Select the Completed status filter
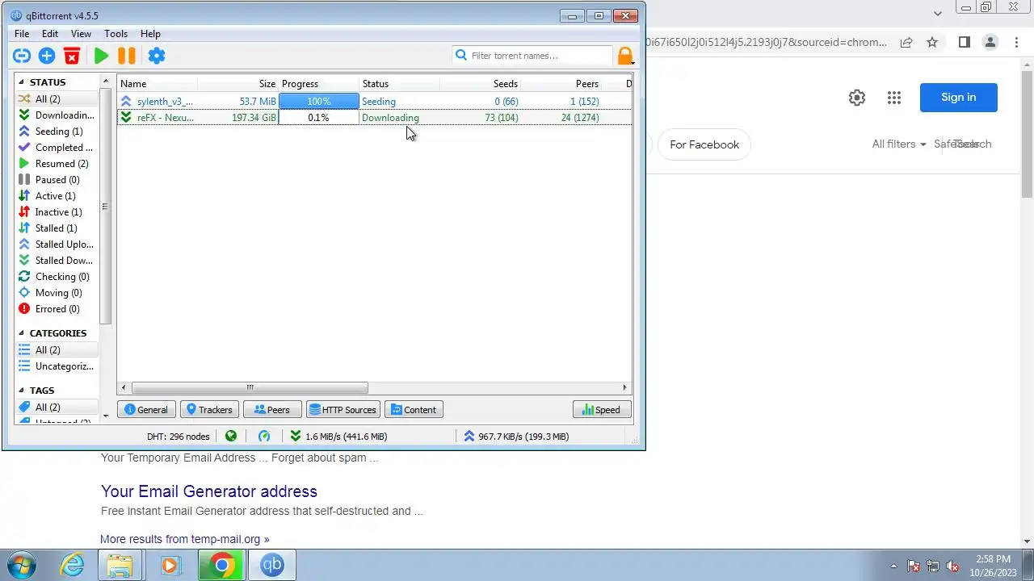Screen dimensions: 1034x581 click(57, 148)
